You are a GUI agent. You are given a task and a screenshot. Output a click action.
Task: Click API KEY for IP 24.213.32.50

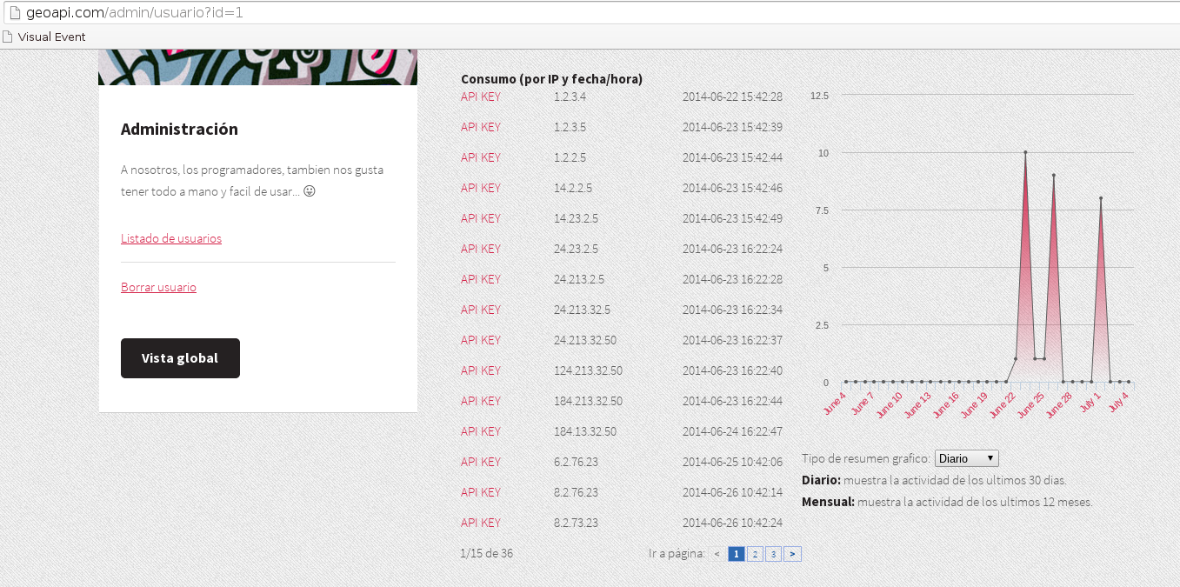click(x=481, y=340)
